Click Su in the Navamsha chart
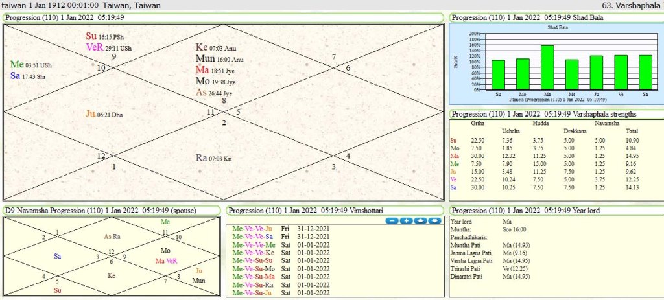664x300 pixels. point(58,290)
